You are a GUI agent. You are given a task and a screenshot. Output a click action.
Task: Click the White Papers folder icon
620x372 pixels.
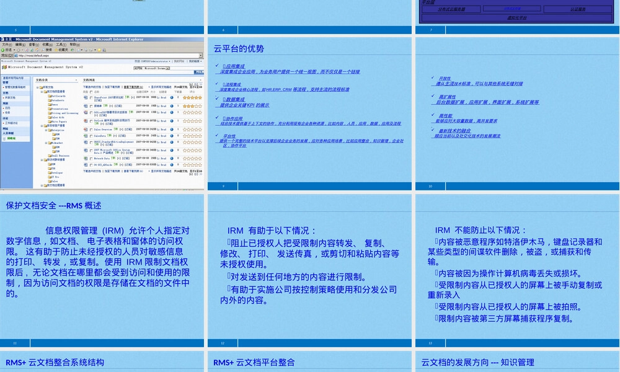(50, 122)
